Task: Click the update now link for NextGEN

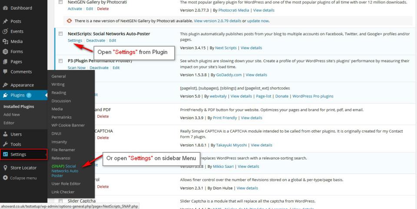Action: coord(258,21)
